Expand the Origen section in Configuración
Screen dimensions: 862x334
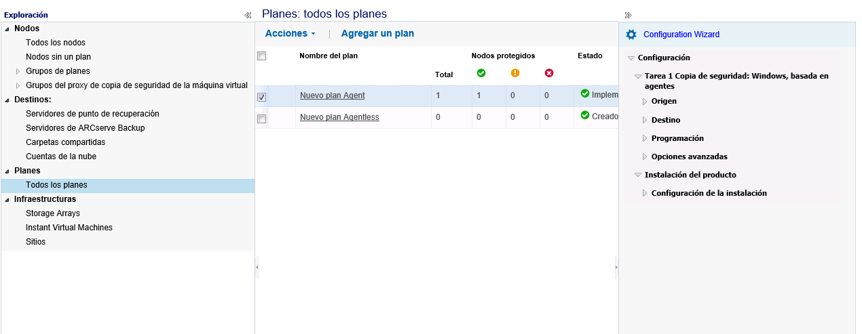(645, 102)
